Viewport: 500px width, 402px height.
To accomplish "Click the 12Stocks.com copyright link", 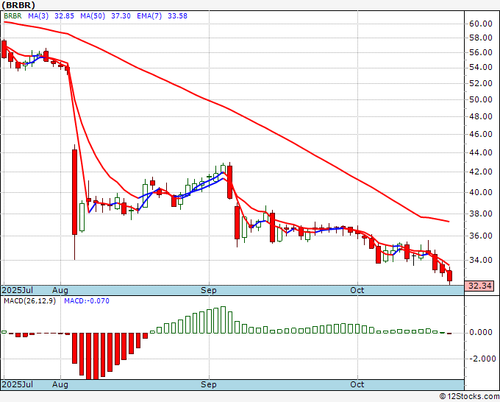I will coord(469,396).
